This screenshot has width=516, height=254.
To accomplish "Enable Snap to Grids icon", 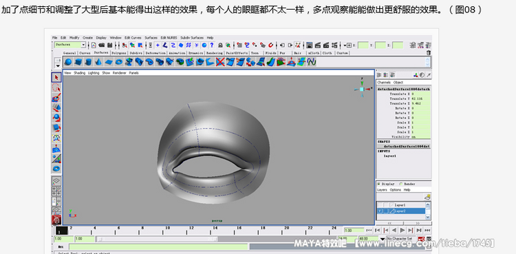I will [x=239, y=45].
